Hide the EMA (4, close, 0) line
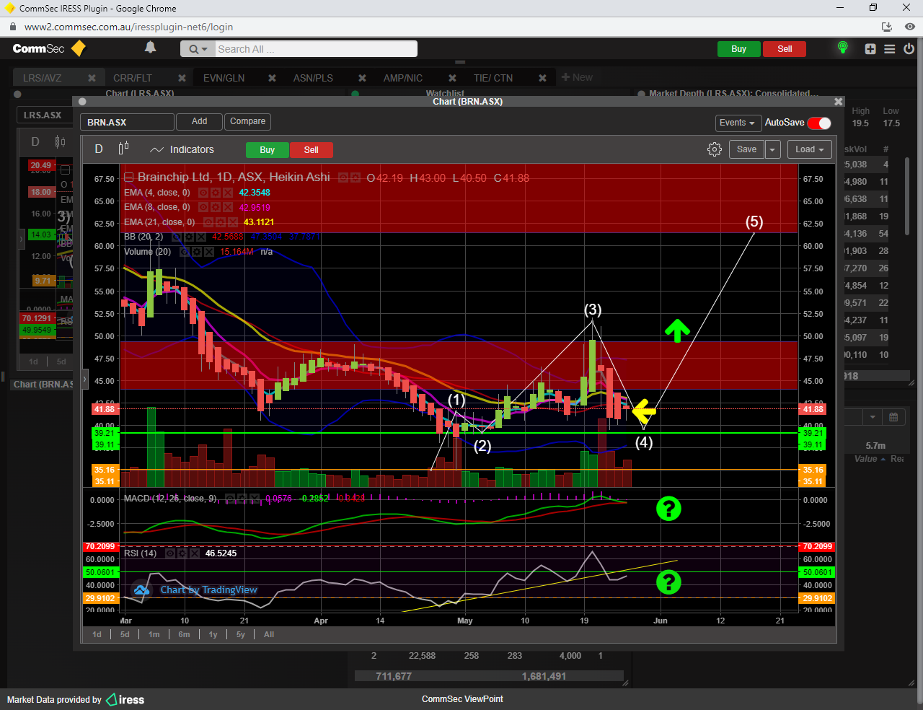923x710 pixels. [x=203, y=193]
